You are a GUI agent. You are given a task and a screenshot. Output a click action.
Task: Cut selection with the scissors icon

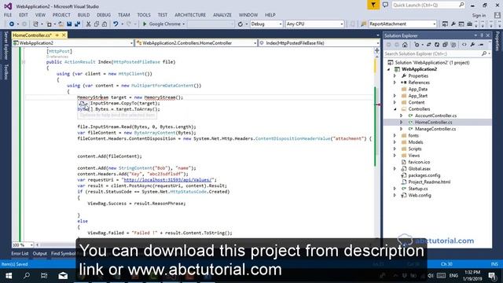88,24
